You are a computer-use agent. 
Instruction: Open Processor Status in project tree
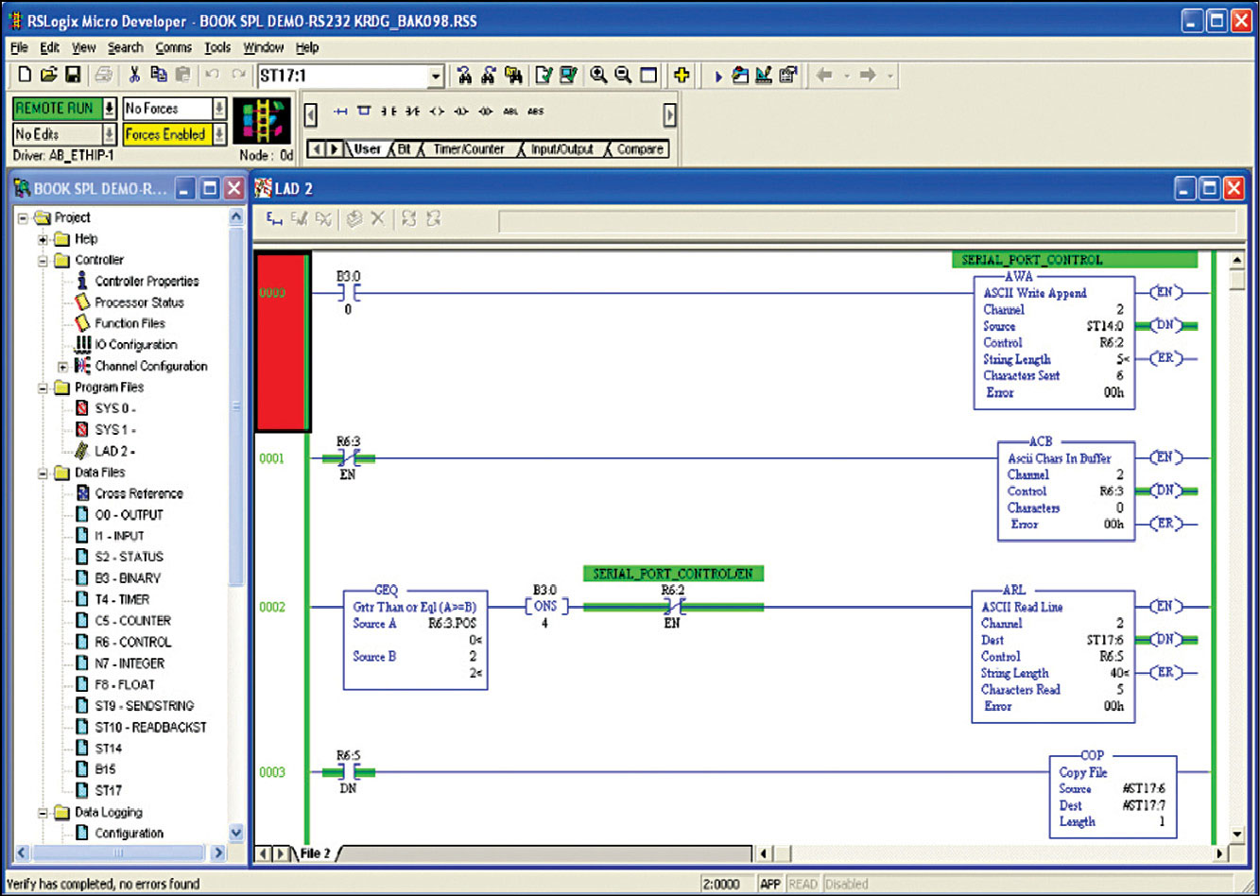point(138,302)
